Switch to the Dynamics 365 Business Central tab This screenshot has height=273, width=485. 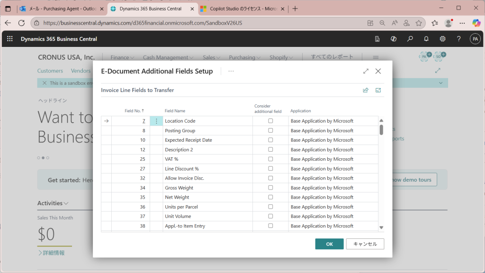(x=152, y=9)
